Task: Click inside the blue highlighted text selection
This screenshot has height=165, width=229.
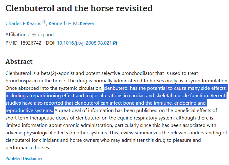Action: click(116, 99)
